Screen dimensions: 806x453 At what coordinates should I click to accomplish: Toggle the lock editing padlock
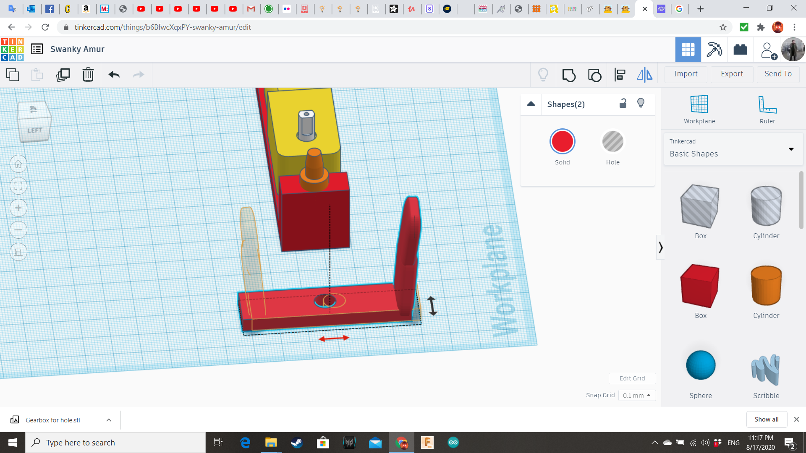tap(623, 104)
